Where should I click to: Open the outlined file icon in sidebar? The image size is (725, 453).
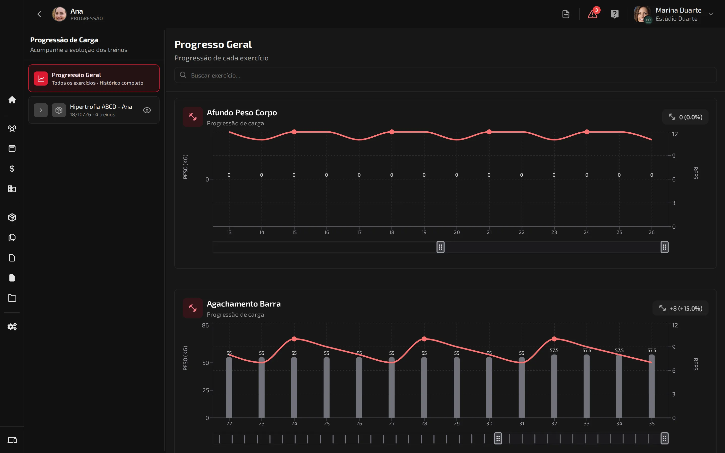12,258
